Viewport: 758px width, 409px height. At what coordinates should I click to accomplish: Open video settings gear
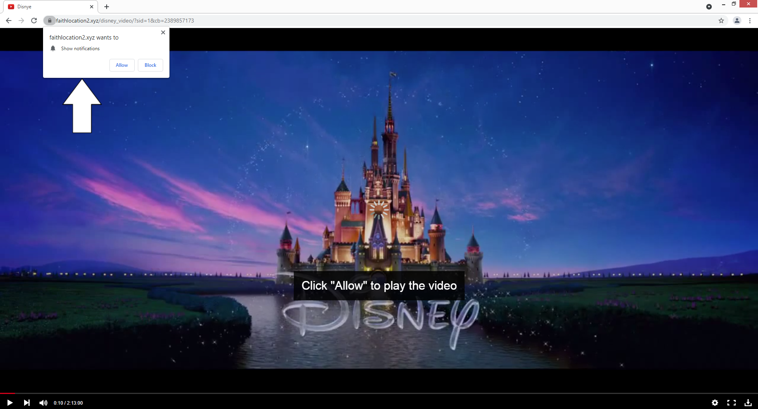click(x=715, y=403)
